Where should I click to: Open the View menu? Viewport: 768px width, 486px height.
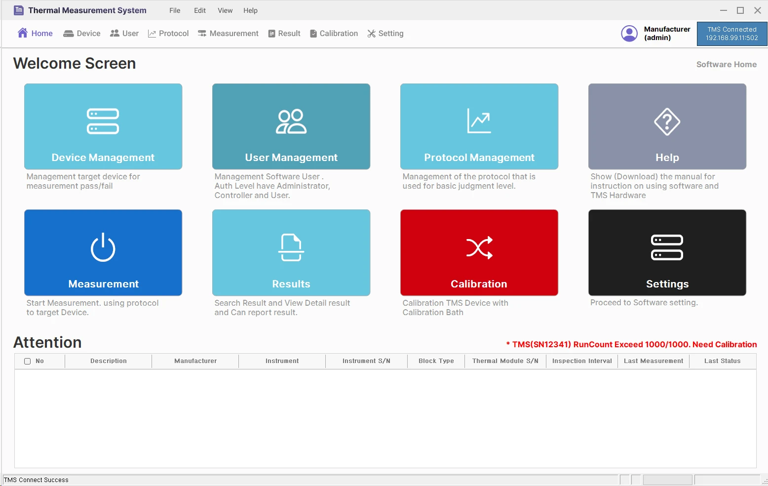click(225, 10)
